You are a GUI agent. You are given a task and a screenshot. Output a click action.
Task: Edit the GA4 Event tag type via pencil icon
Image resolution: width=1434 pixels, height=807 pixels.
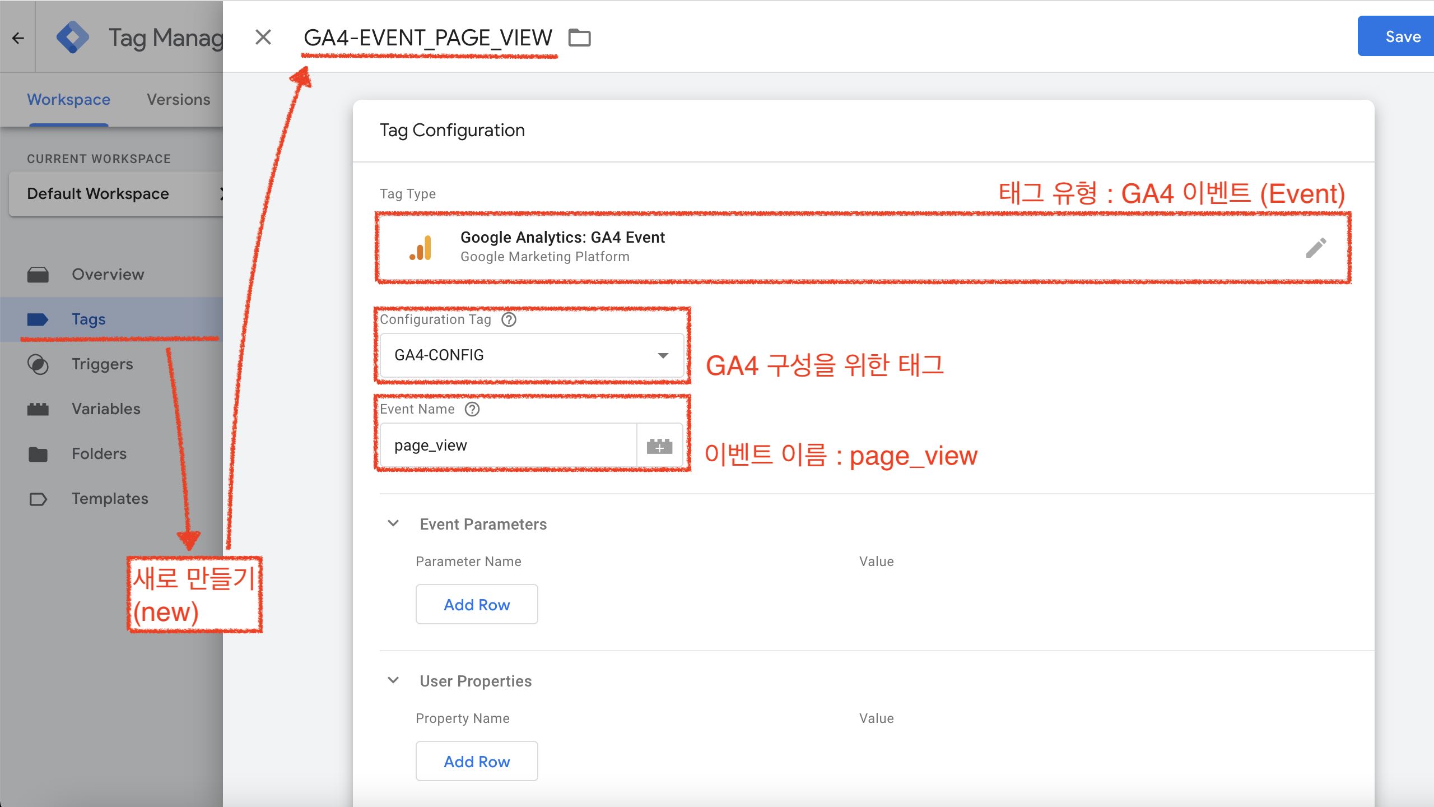1316,247
